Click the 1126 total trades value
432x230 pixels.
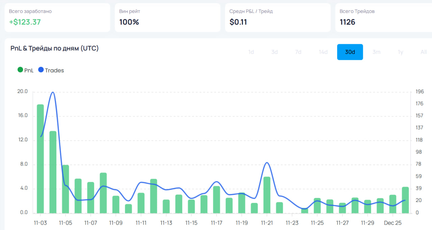(347, 22)
